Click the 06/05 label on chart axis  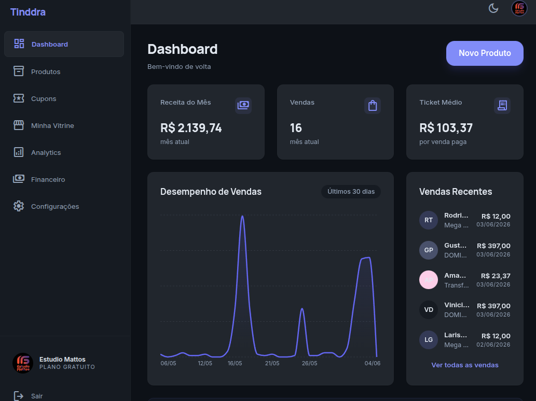pos(168,363)
